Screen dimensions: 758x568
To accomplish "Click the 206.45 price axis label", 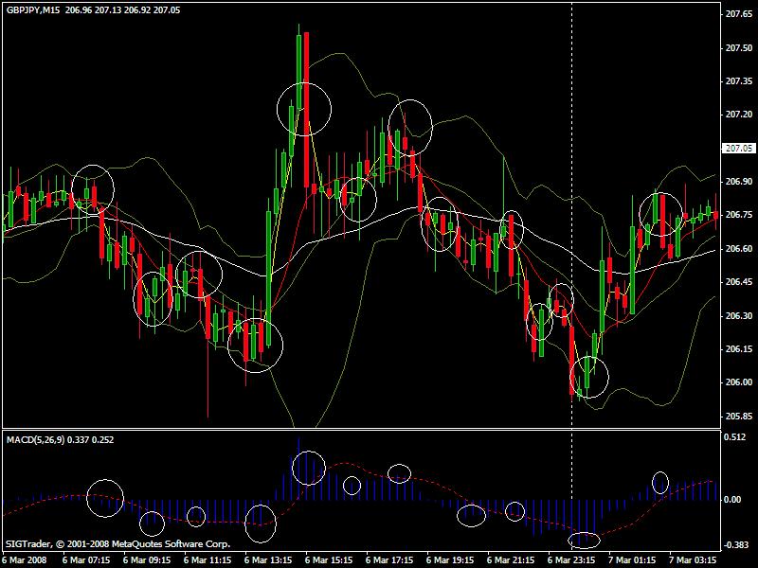I will point(739,282).
